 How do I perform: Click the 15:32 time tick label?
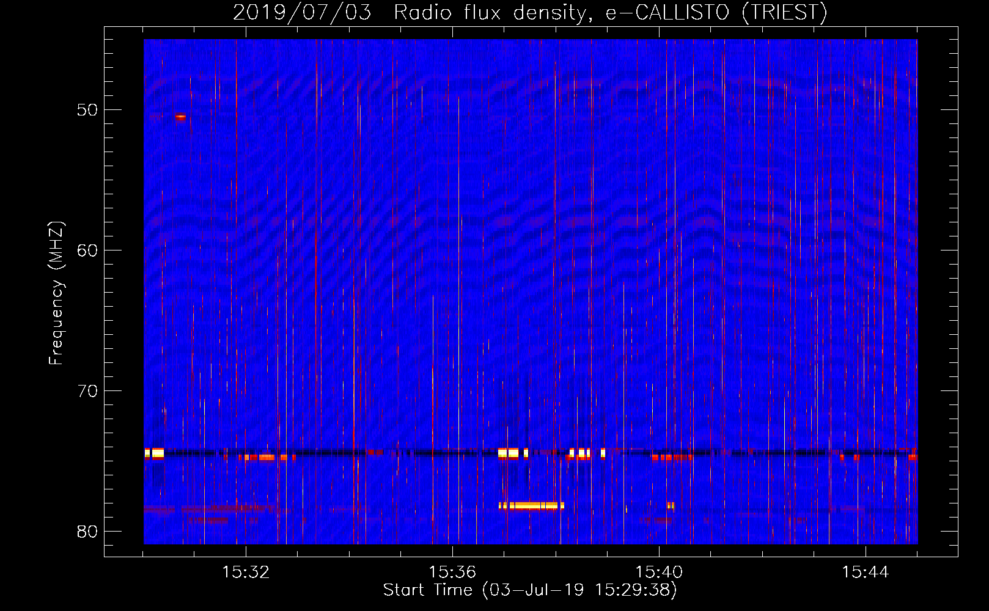(x=246, y=573)
